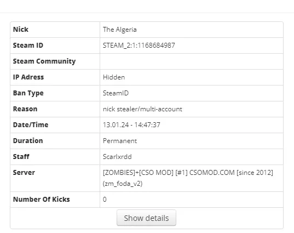Image resolution: width=294 pixels, height=233 pixels.
Task: Click the staff name Scarlxrdd
Action: click(x=117, y=157)
